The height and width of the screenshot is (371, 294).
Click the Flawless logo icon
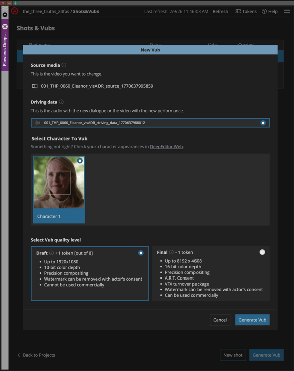pyautogui.click(x=15, y=11)
